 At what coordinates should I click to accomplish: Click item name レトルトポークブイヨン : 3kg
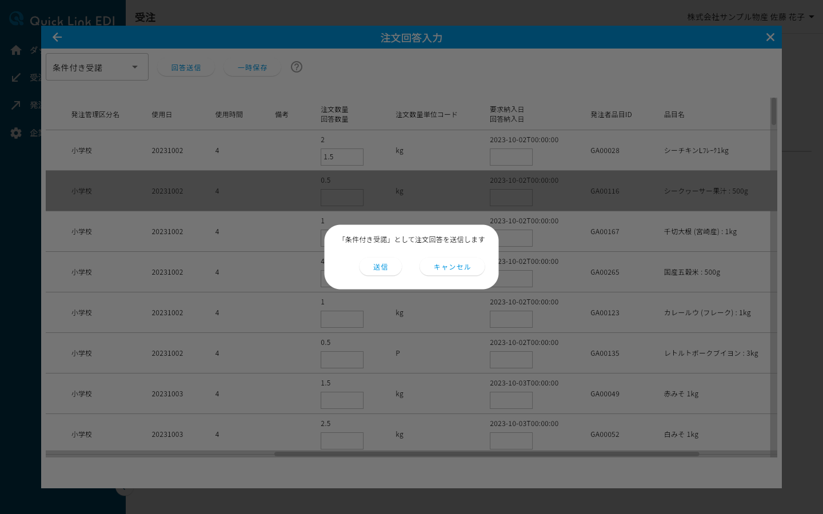[711, 354]
